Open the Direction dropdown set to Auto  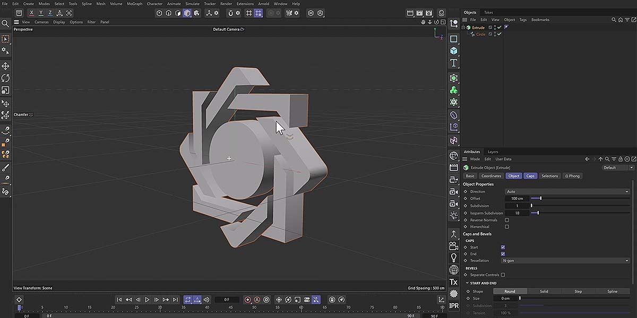tap(567, 191)
